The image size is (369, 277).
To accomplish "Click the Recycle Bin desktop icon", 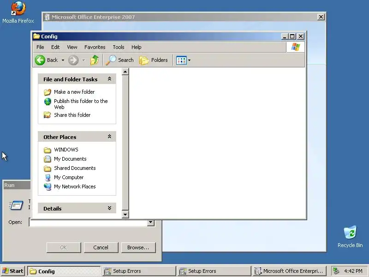I will tap(350, 236).
